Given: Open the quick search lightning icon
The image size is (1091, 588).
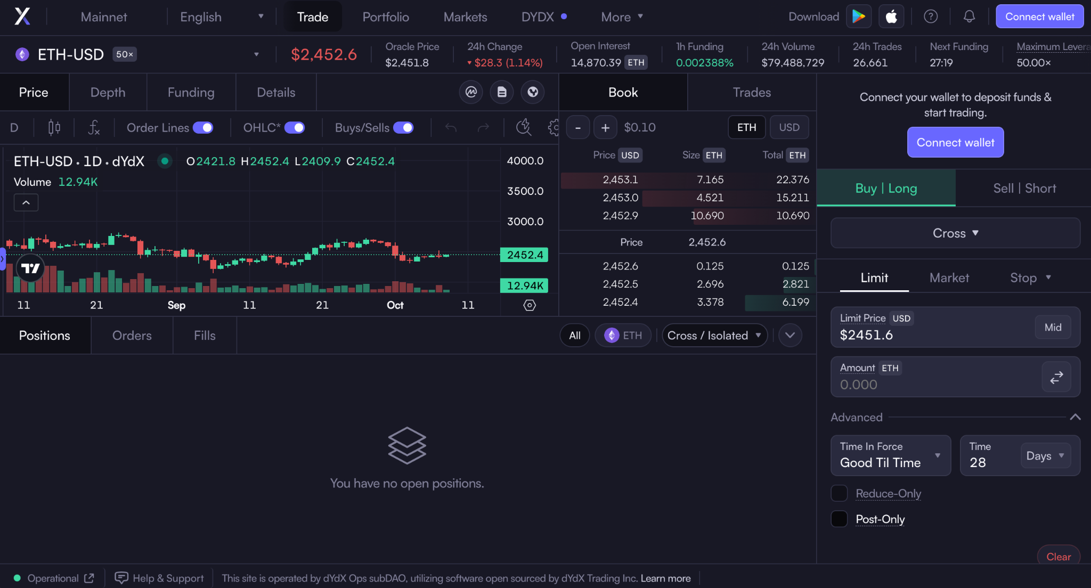Looking at the screenshot, I should [524, 128].
